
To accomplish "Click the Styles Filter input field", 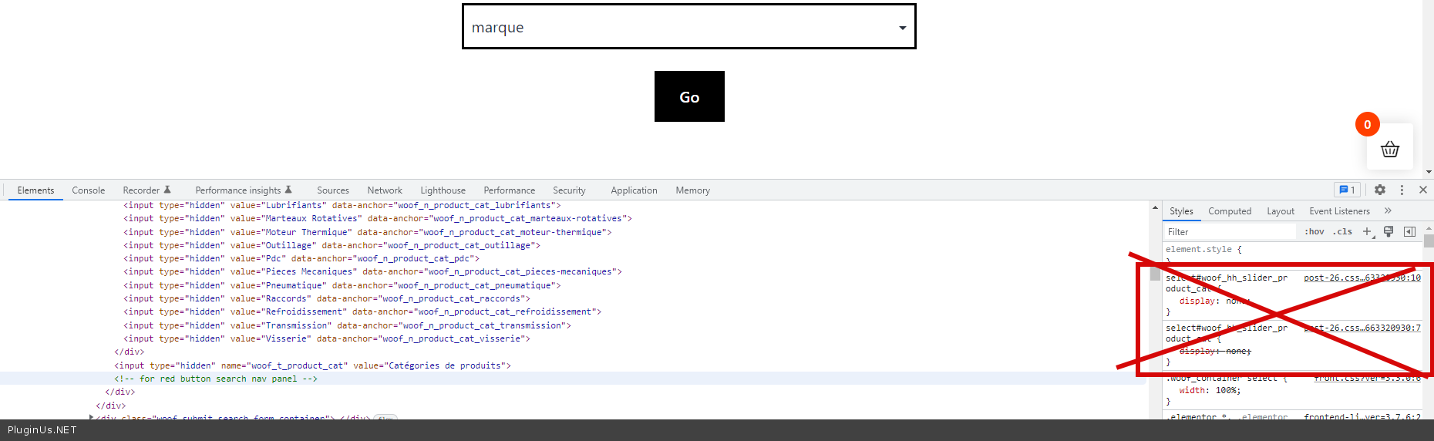I will point(1230,231).
